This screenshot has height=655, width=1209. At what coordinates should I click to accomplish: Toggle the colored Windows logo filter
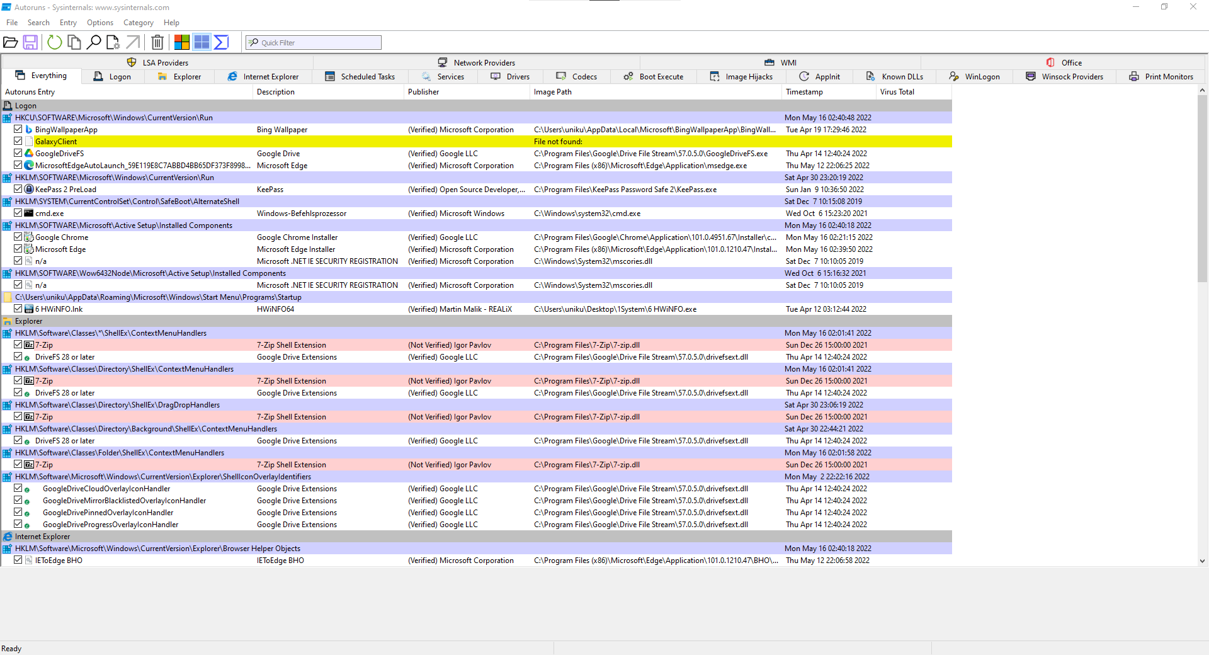(182, 42)
